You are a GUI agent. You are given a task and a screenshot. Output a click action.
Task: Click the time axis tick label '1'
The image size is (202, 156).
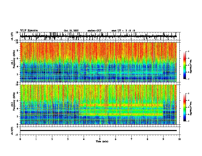click(36, 139)
